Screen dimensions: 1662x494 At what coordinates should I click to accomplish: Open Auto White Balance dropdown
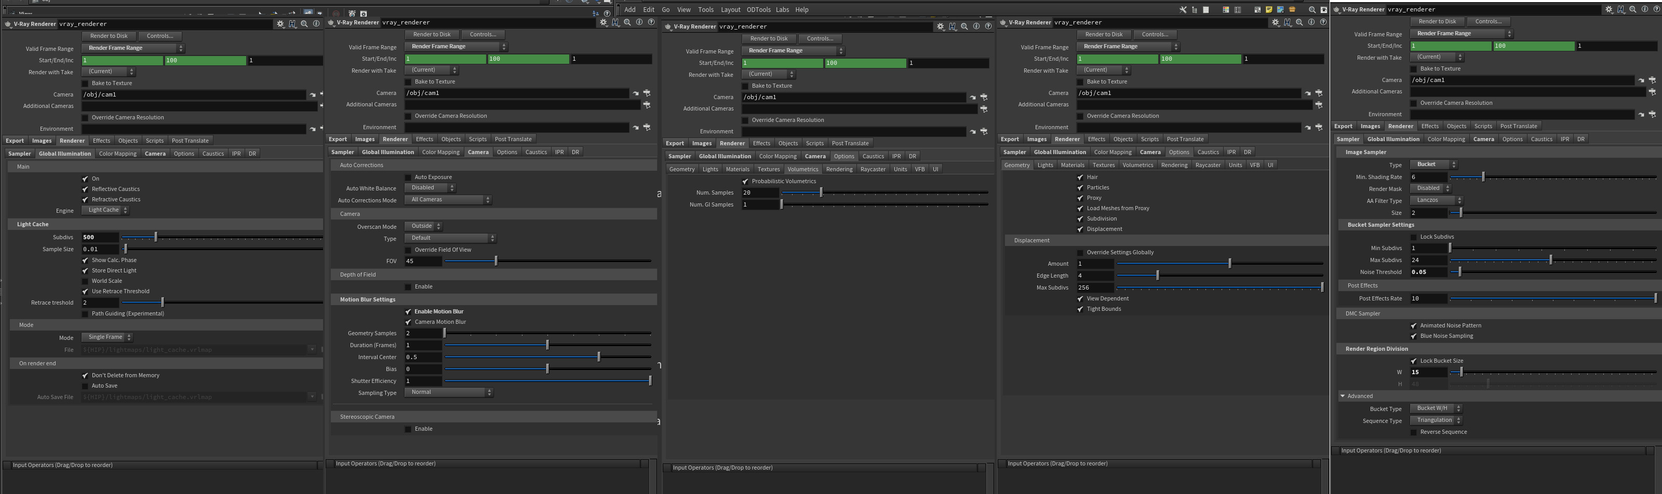pos(430,188)
